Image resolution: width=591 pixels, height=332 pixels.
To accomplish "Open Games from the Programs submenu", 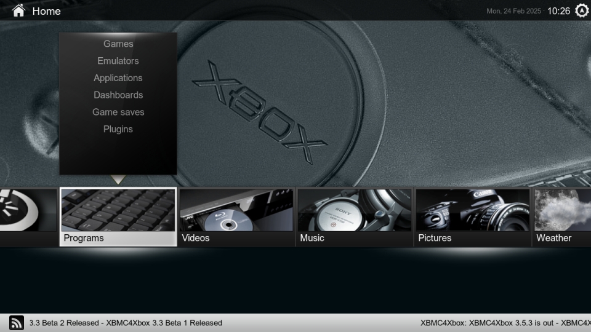I will click(118, 44).
